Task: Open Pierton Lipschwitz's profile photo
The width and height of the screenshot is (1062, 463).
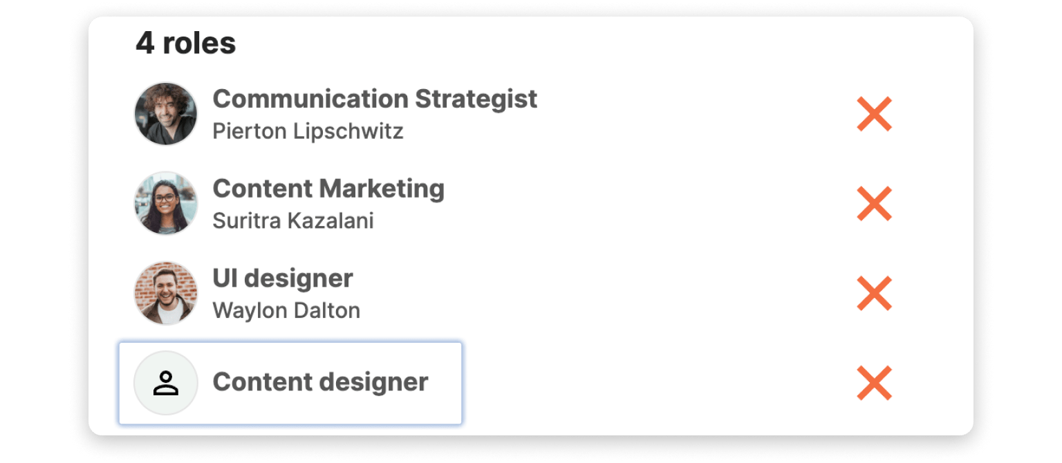Action: point(166,114)
